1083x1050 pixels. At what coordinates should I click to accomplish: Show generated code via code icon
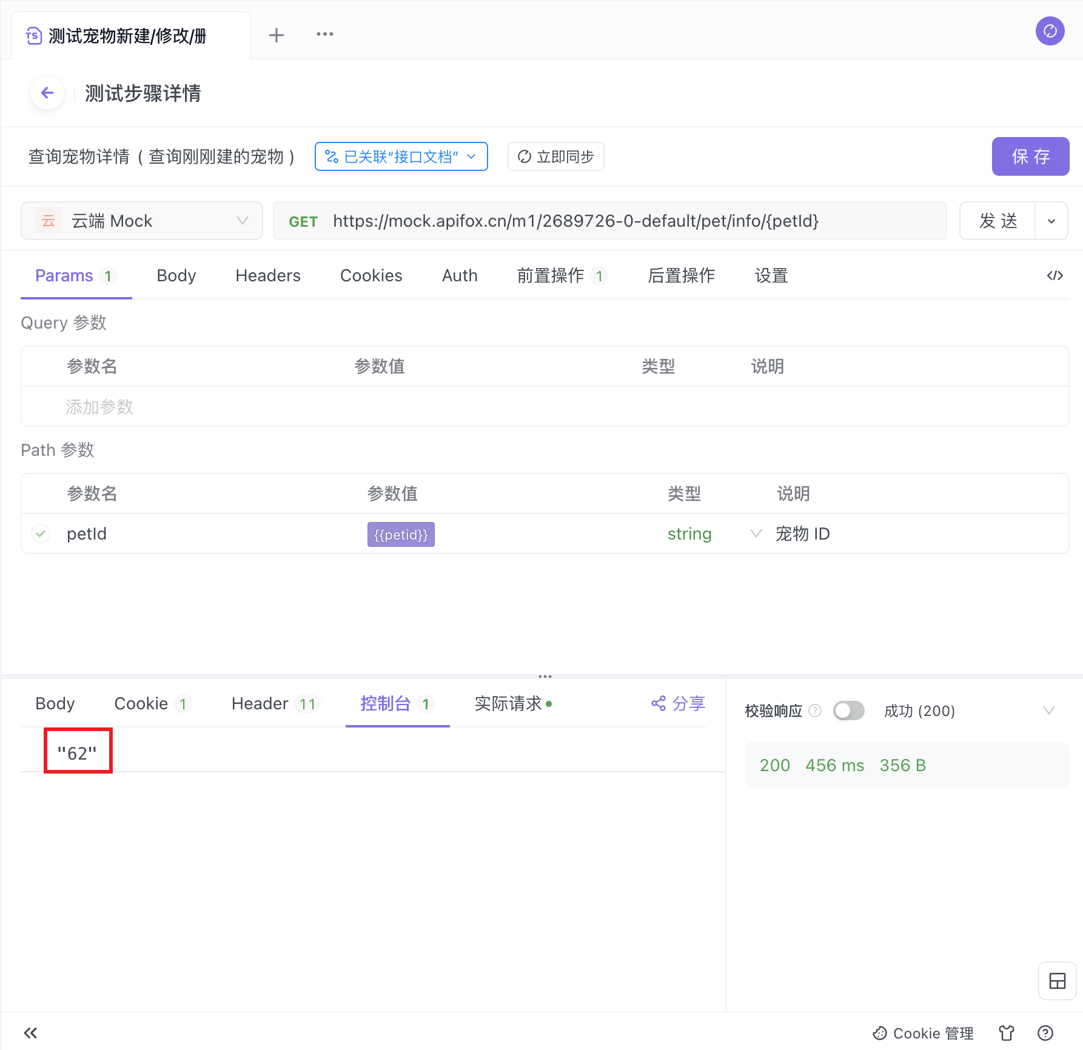(1054, 276)
